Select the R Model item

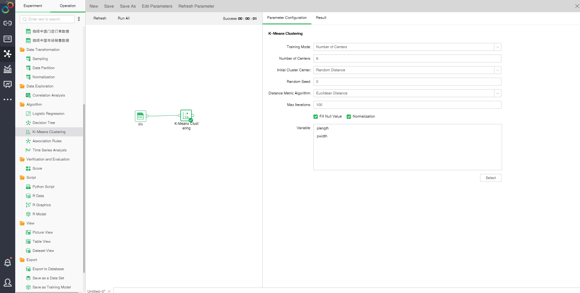39,214
